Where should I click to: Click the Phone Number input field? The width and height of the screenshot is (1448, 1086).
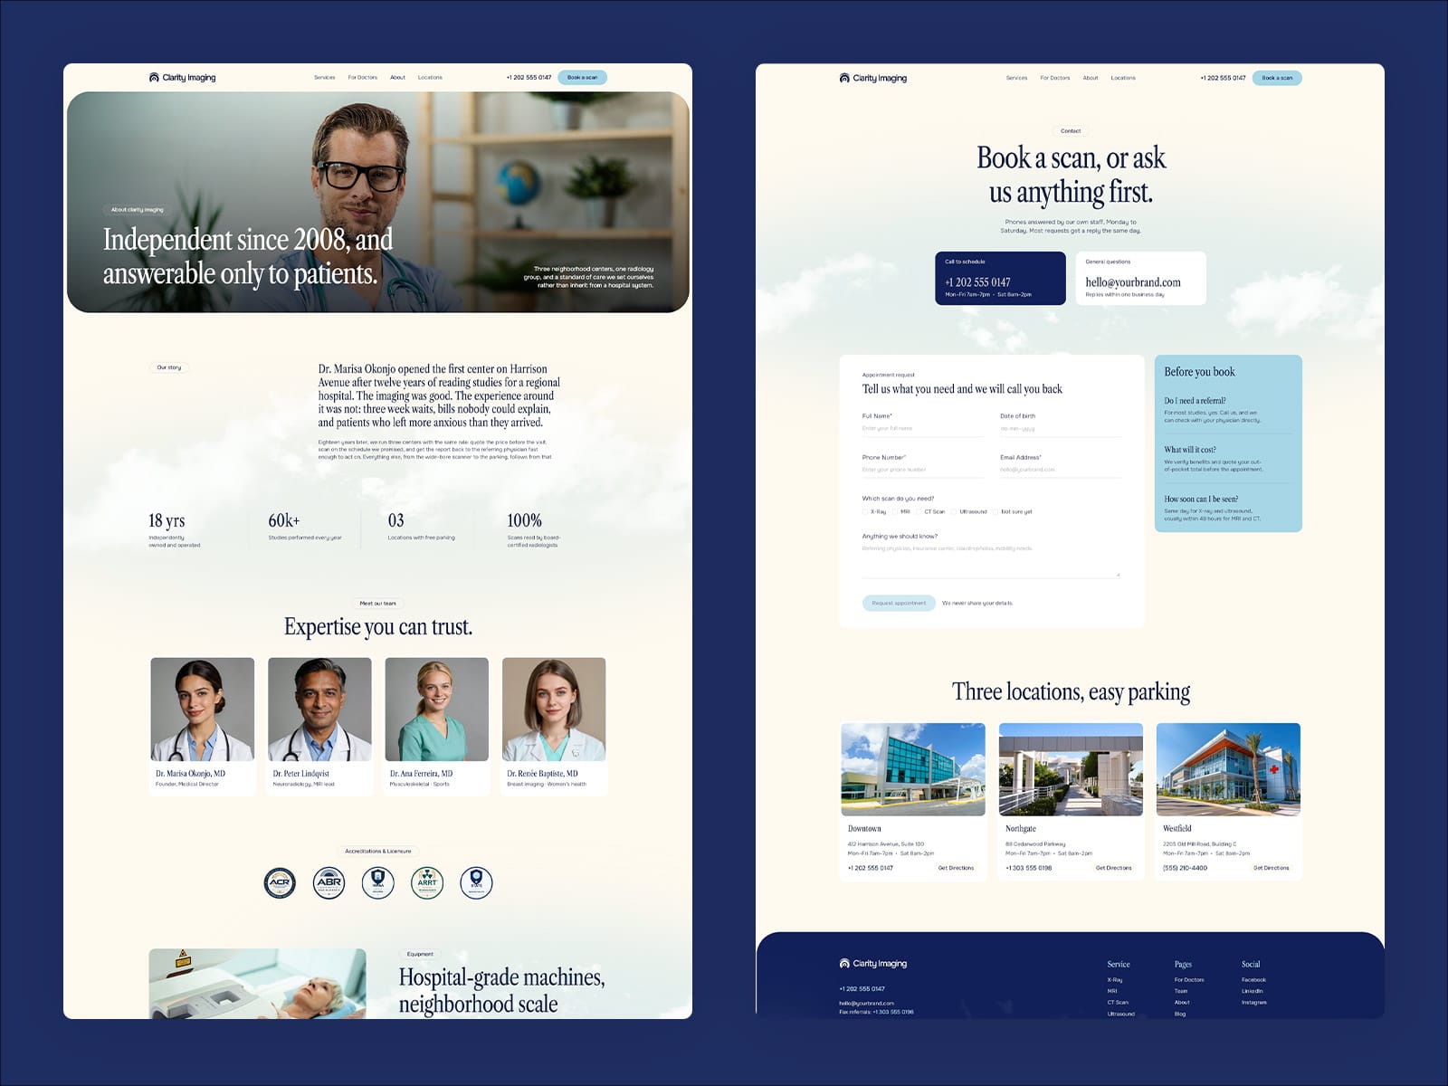923,470
